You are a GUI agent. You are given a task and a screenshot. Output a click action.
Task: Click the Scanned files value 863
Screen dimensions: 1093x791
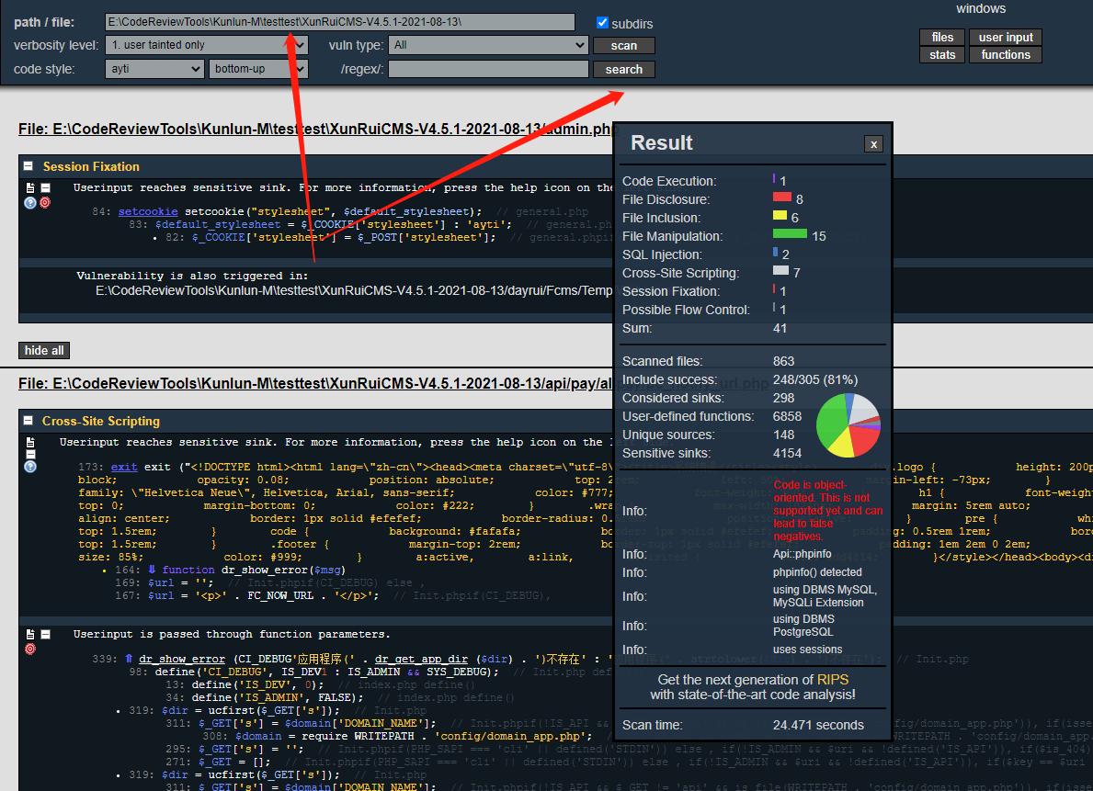tap(783, 361)
